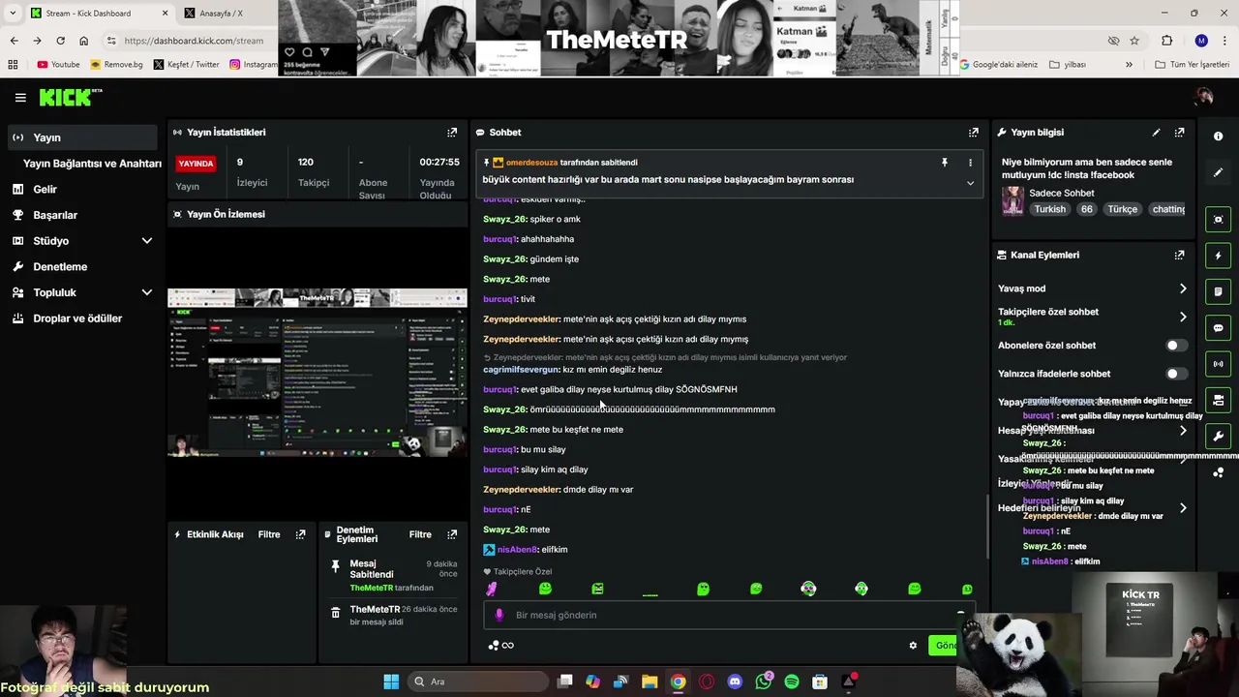Click the chat scrollbar
Screen dimensions: 1239x697
coord(987,528)
